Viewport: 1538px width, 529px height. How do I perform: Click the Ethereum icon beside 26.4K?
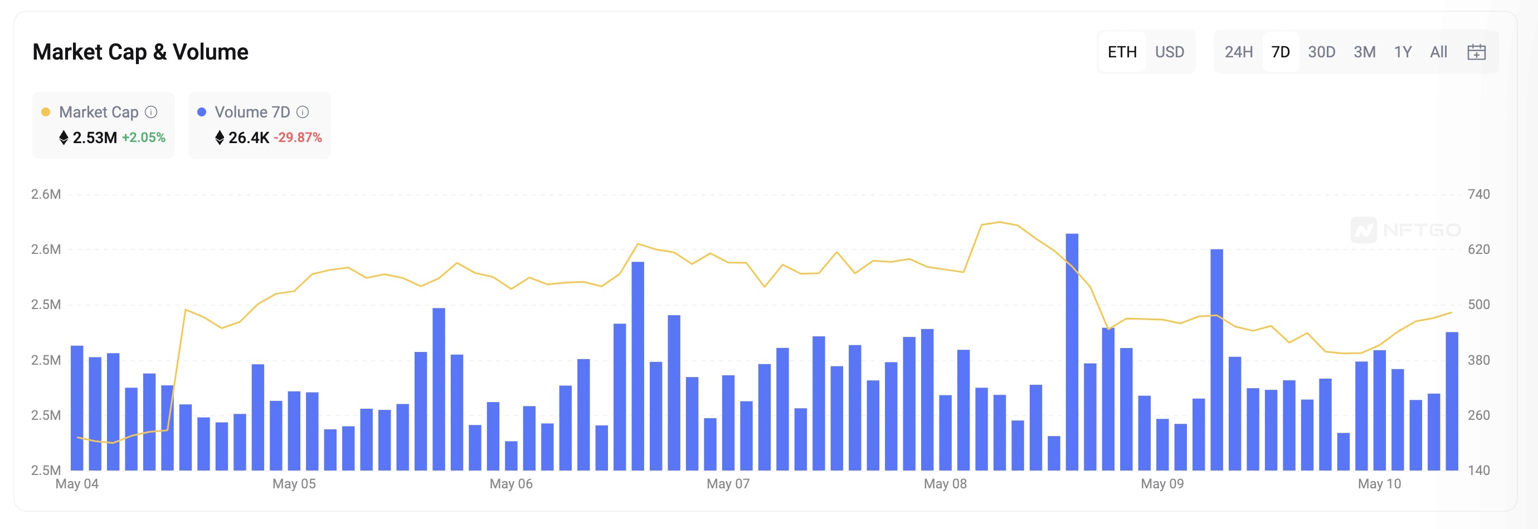pos(220,138)
